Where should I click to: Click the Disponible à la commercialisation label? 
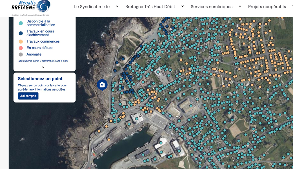pos(41,23)
